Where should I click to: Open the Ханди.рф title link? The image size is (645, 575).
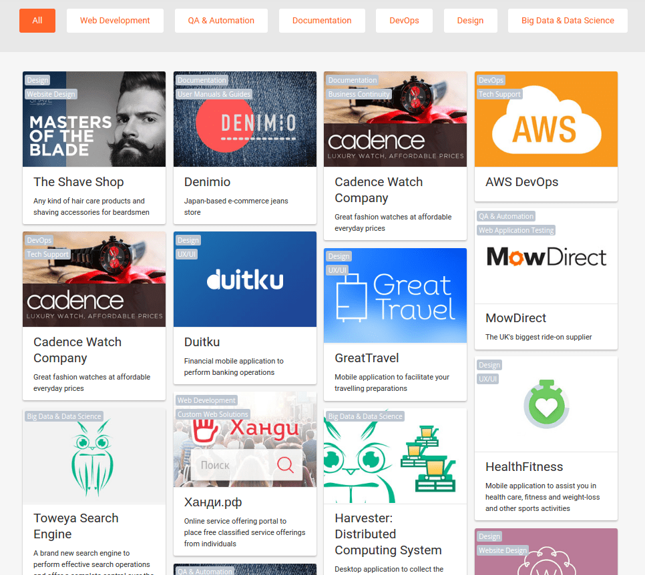213,502
